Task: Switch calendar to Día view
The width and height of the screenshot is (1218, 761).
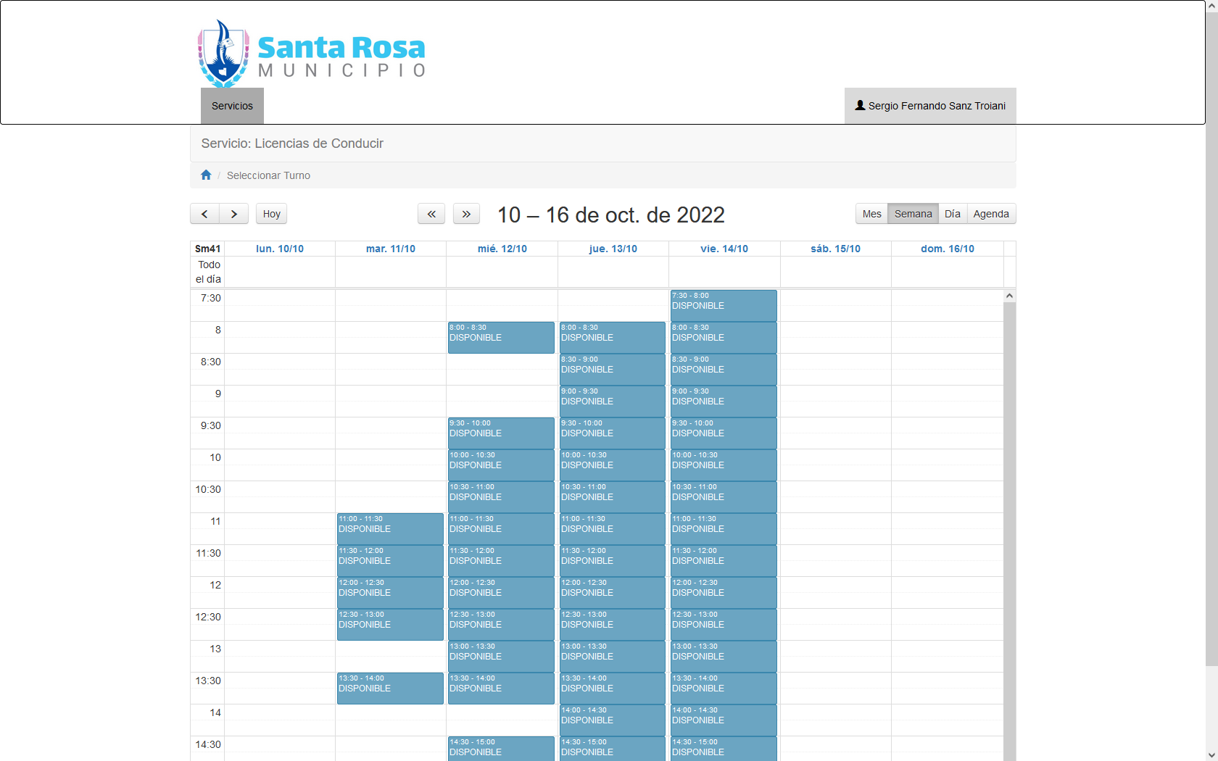Action: 952,214
